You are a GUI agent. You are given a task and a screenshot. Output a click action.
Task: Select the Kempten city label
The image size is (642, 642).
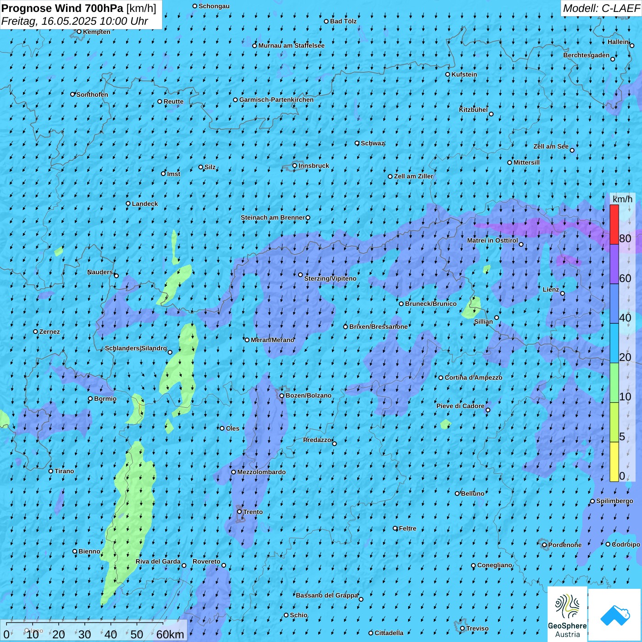click(97, 32)
